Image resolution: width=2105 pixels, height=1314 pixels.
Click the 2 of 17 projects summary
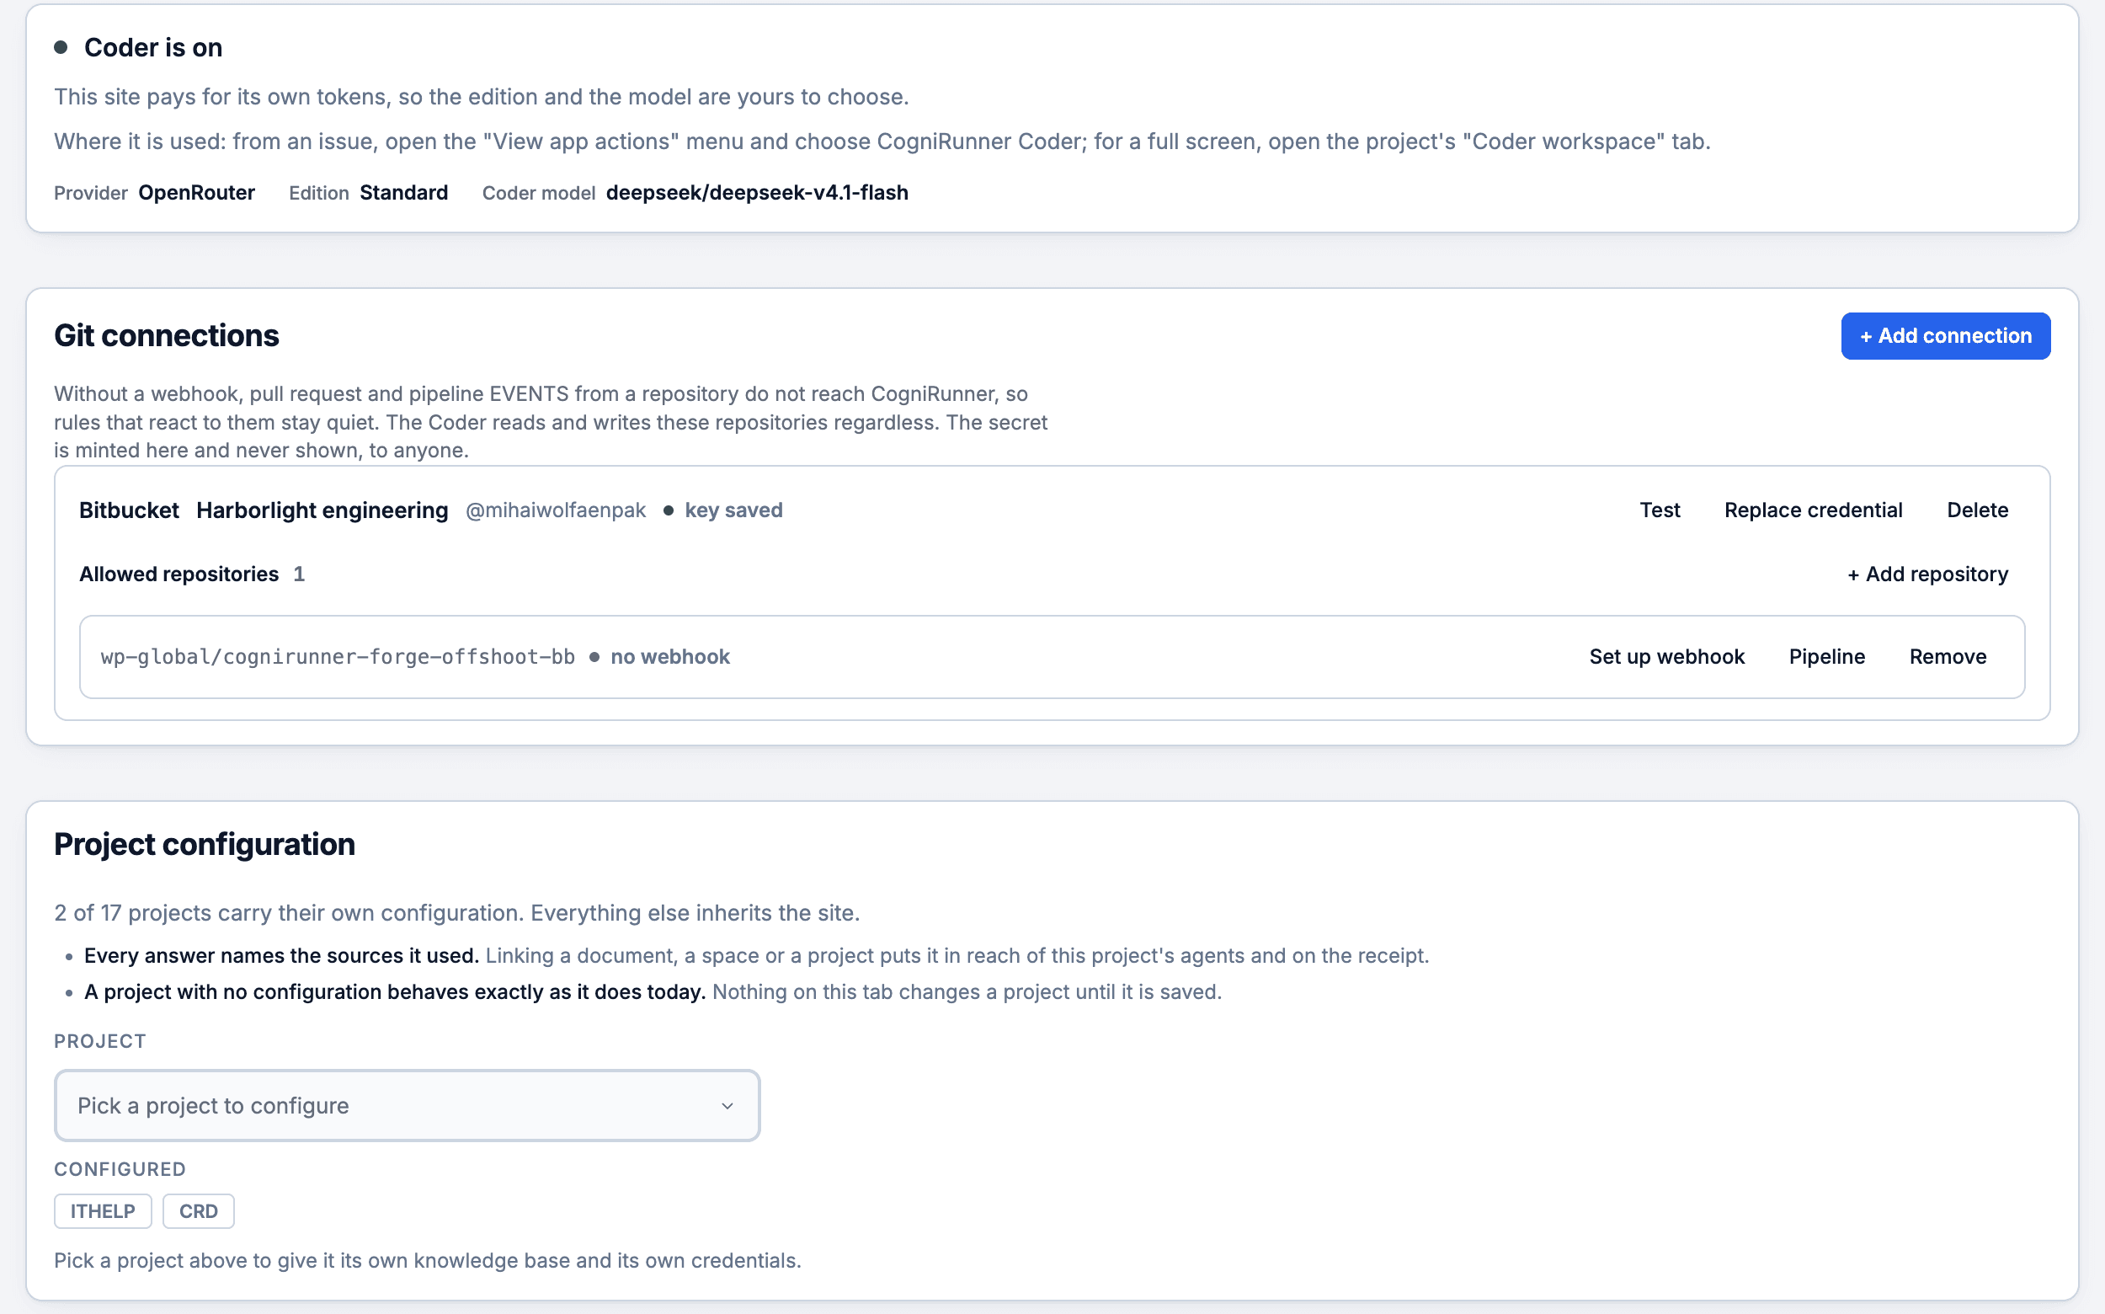click(x=456, y=912)
